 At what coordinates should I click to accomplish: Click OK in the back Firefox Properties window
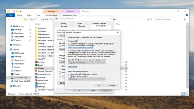click(79, 91)
